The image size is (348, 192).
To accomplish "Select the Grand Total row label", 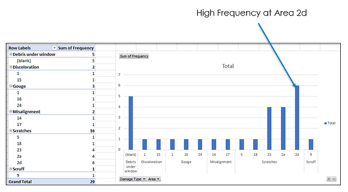I will (x=20, y=181).
